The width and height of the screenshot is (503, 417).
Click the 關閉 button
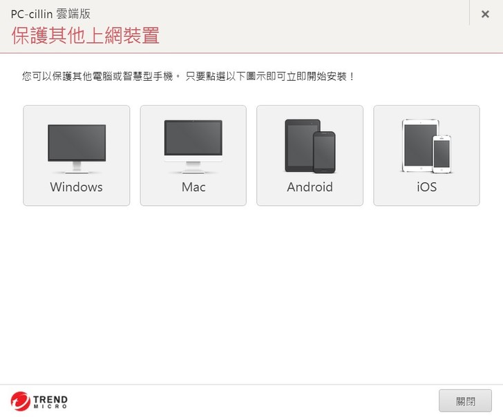(465, 400)
